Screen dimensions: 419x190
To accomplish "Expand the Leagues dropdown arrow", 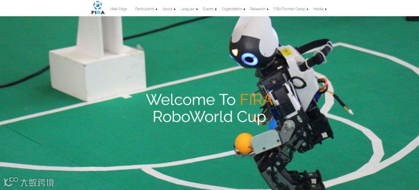I will [197, 9].
